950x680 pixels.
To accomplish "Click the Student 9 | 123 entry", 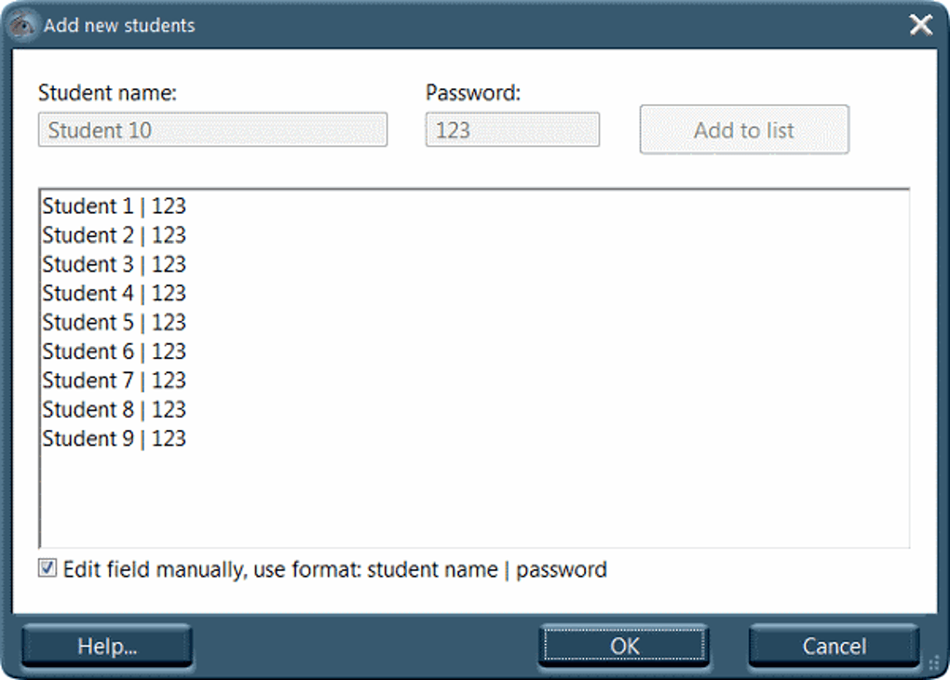I will click(x=114, y=439).
